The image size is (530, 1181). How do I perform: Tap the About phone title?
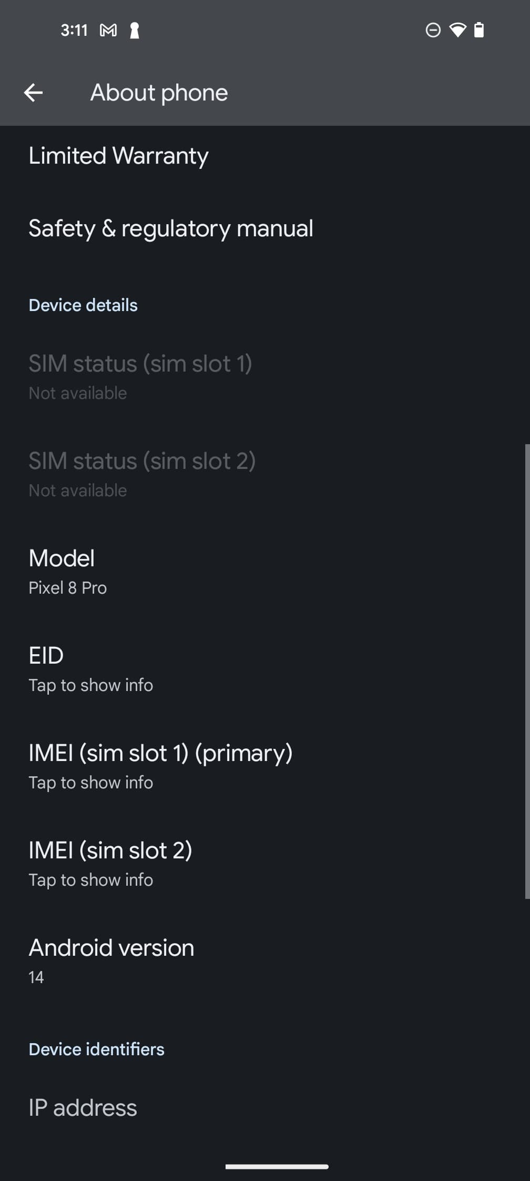(x=159, y=93)
